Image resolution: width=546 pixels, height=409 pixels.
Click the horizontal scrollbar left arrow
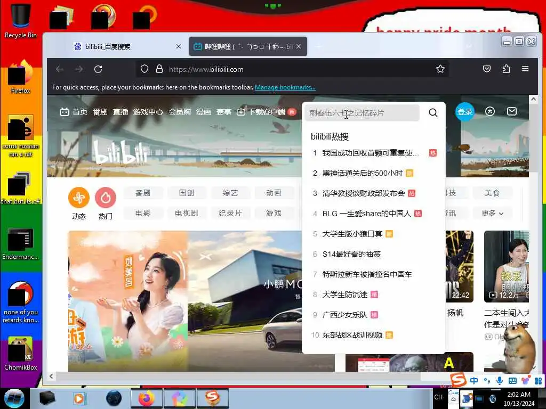(x=51, y=376)
